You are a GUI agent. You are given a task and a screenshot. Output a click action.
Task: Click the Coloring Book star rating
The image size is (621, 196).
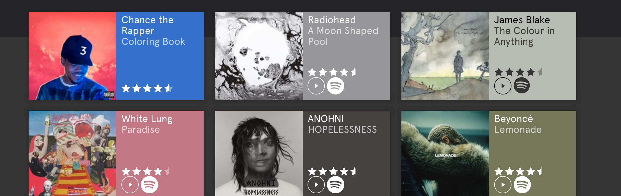[147, 88]
